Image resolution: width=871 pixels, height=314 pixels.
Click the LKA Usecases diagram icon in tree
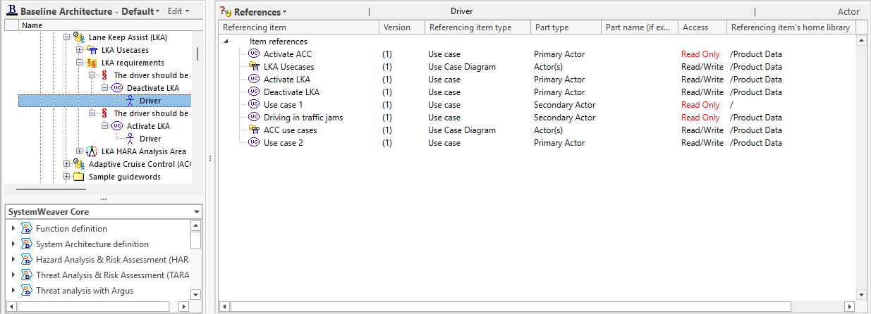point(92,50)
